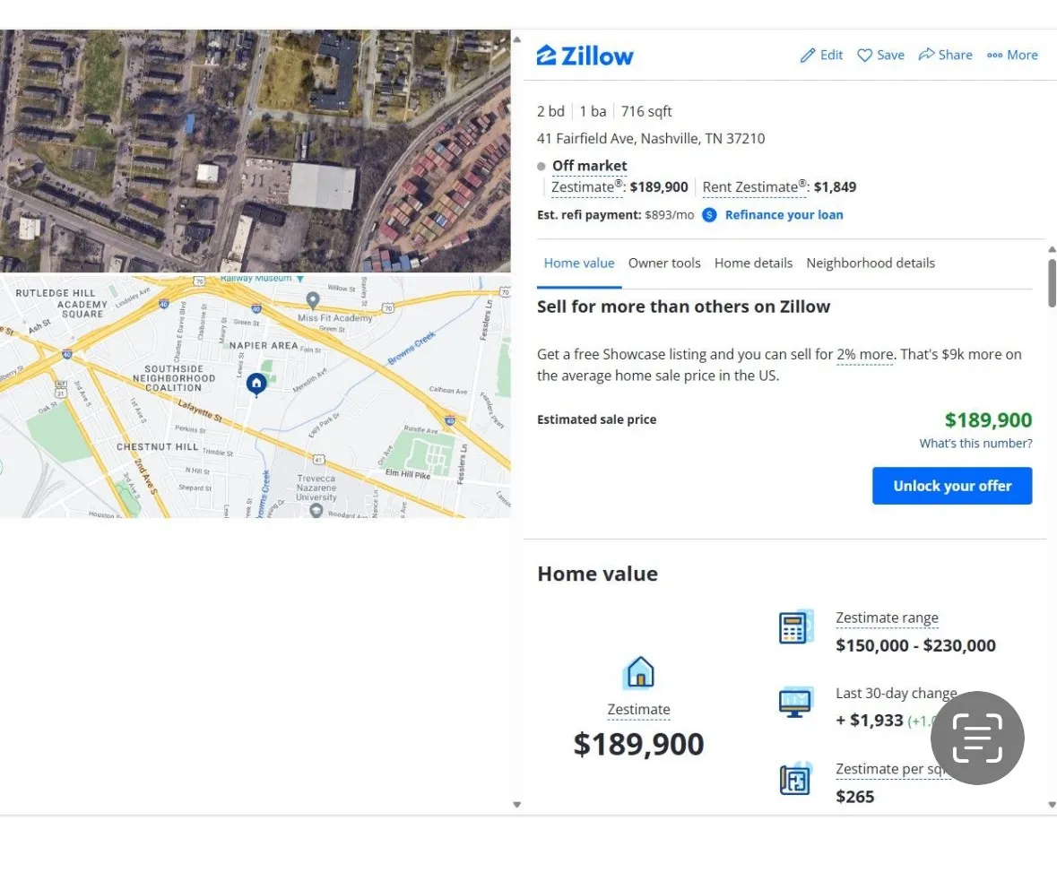Image resolution: width=1057 pixels, height=881 pixels.
Task: Click the Zestimate house icon
Action: pyautogui.click(x=639, y=672)
